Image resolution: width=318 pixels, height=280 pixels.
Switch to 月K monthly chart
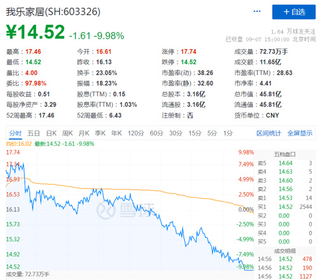pyautogui.click(x=84, y=133)
